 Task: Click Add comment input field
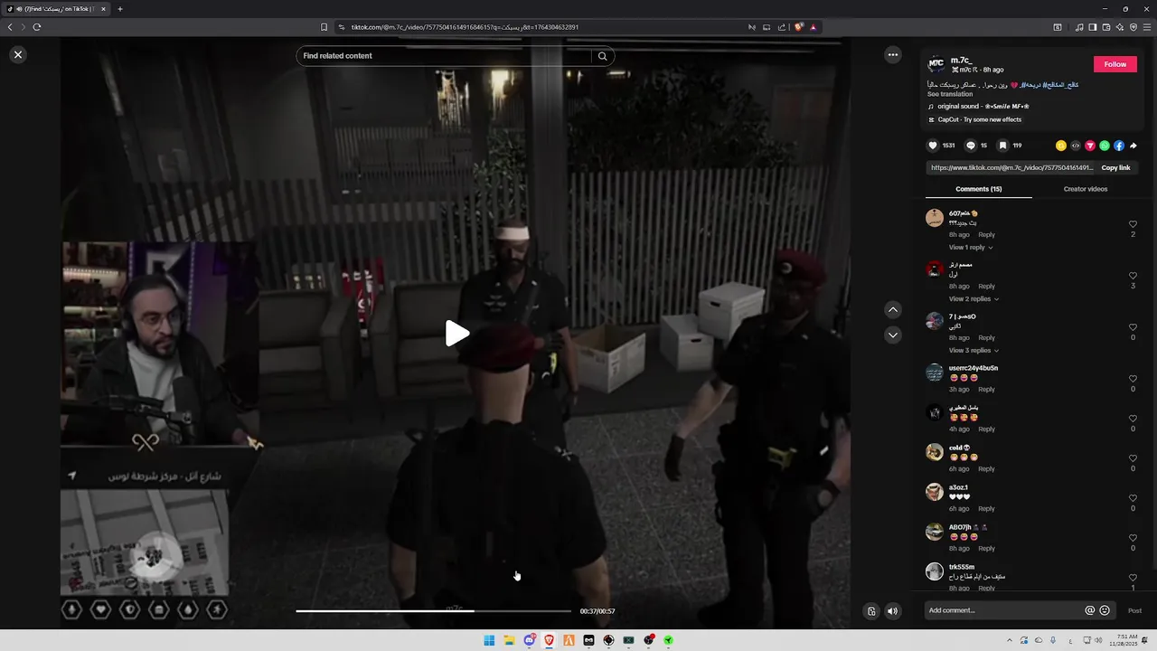point(1003,610)
